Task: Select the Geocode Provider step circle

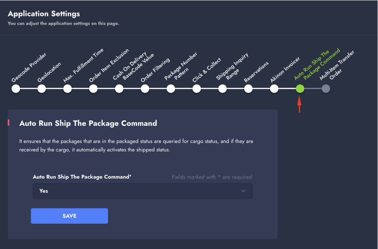Action: [16, 89]
